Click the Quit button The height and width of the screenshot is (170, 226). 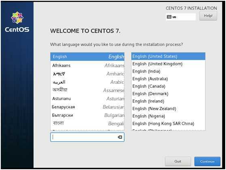[x=178, y=162]
